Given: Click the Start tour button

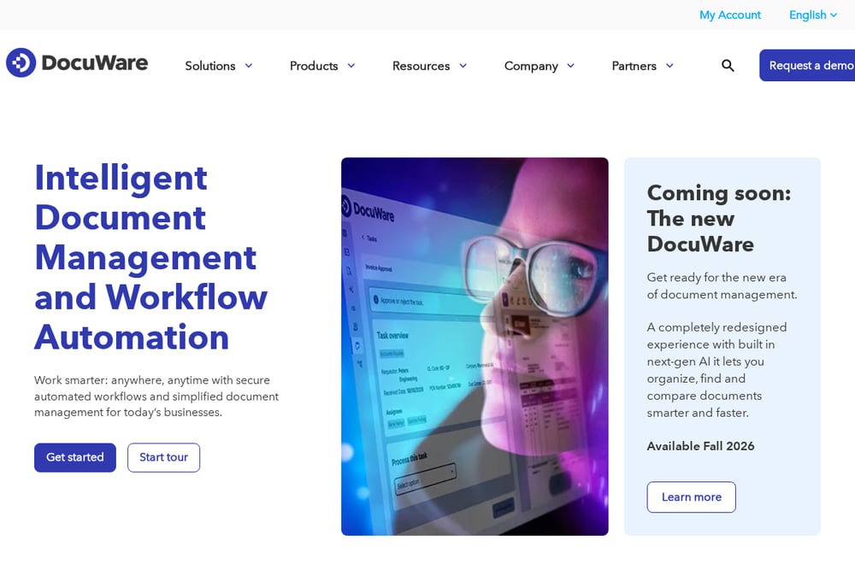Looking at the screenshot, I should [163, 457].
